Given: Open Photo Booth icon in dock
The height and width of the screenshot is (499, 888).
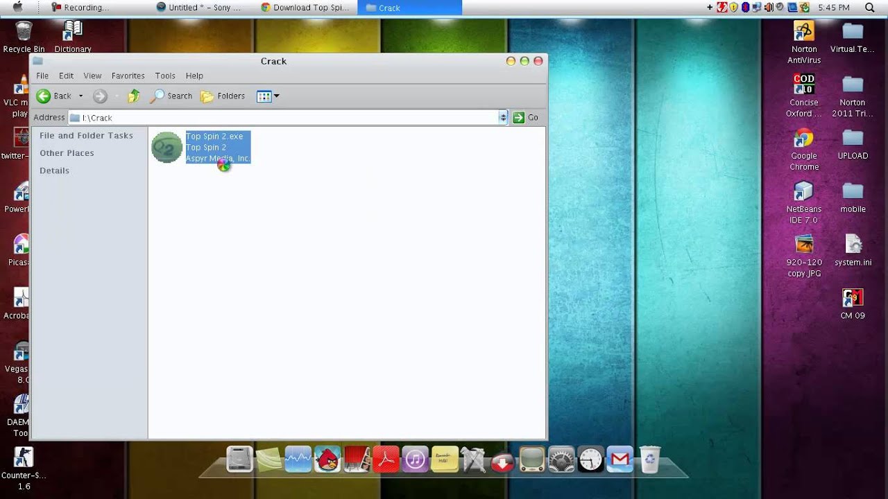Looking at the screenshot, I should [357, 459].
